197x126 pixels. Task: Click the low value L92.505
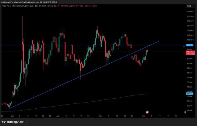[72, 6]
